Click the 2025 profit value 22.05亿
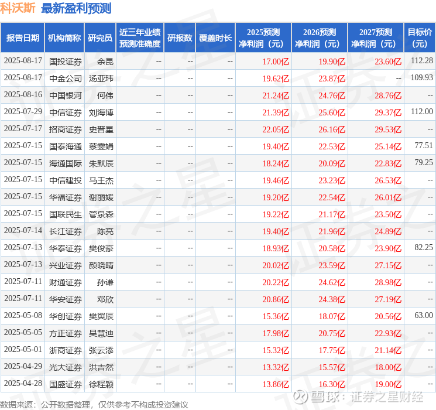 pos(276,129)
